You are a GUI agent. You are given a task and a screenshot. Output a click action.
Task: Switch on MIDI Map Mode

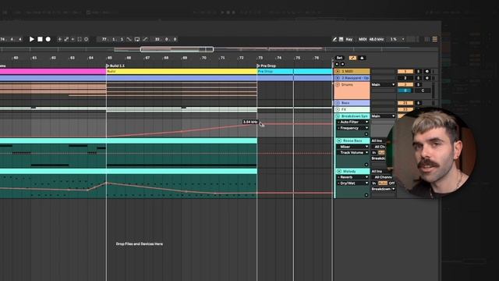point(363,39)
